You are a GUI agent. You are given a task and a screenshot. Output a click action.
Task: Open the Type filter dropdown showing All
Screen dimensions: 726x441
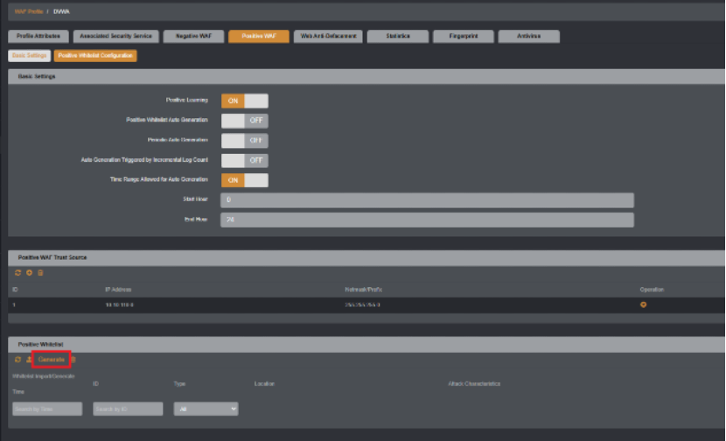coord(206,409)
